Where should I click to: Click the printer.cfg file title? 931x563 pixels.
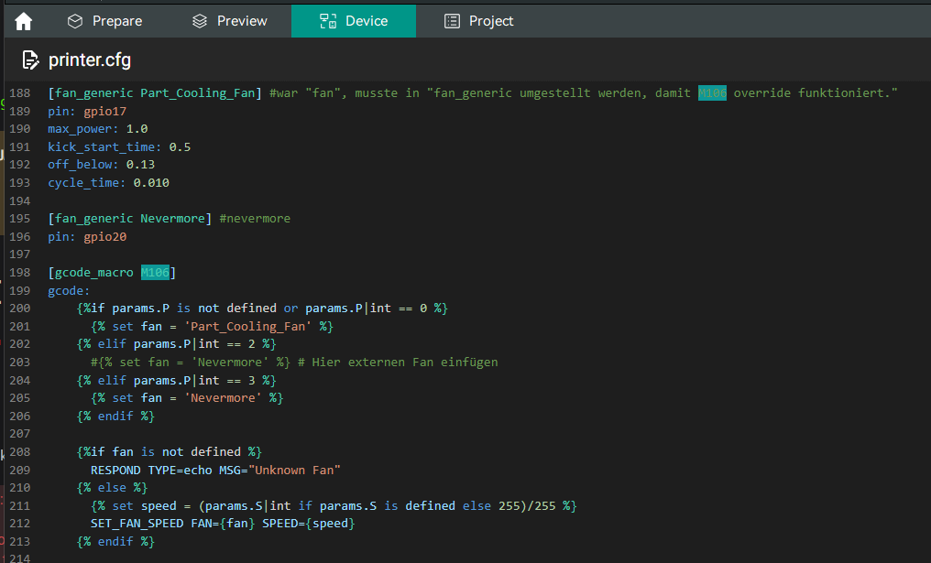[x=89, y=60]
